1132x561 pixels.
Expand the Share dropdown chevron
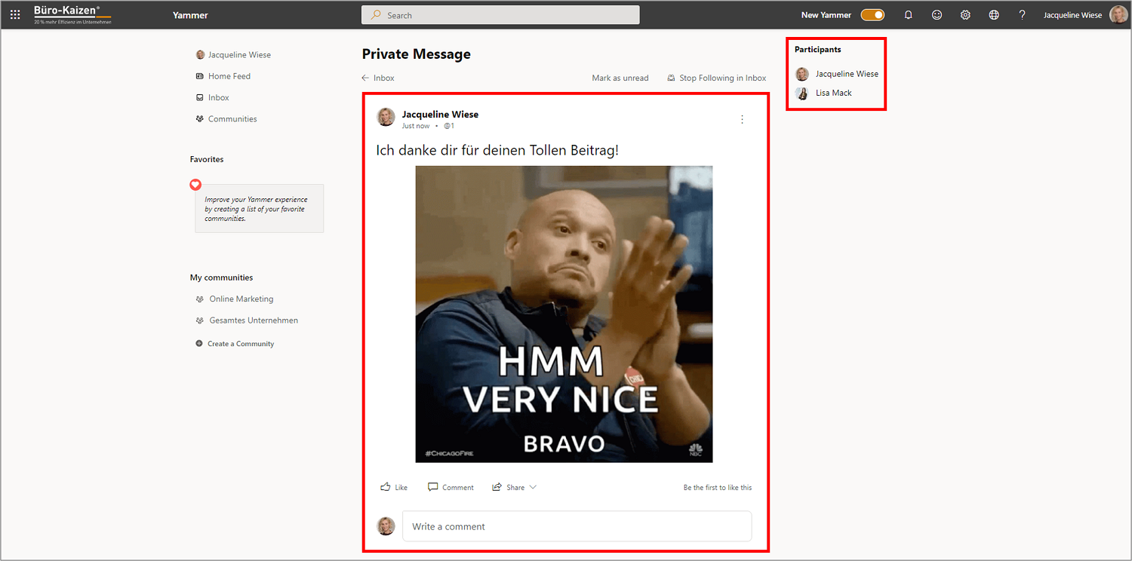pos(533,487)
